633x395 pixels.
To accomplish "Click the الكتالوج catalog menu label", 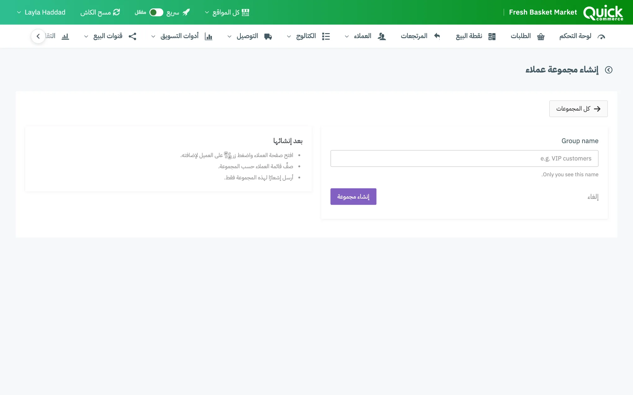I will [306, 36].
